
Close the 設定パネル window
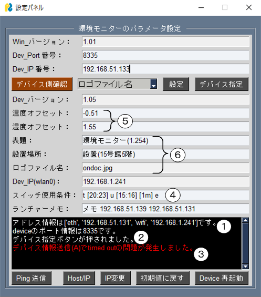[x=249, y=7]
